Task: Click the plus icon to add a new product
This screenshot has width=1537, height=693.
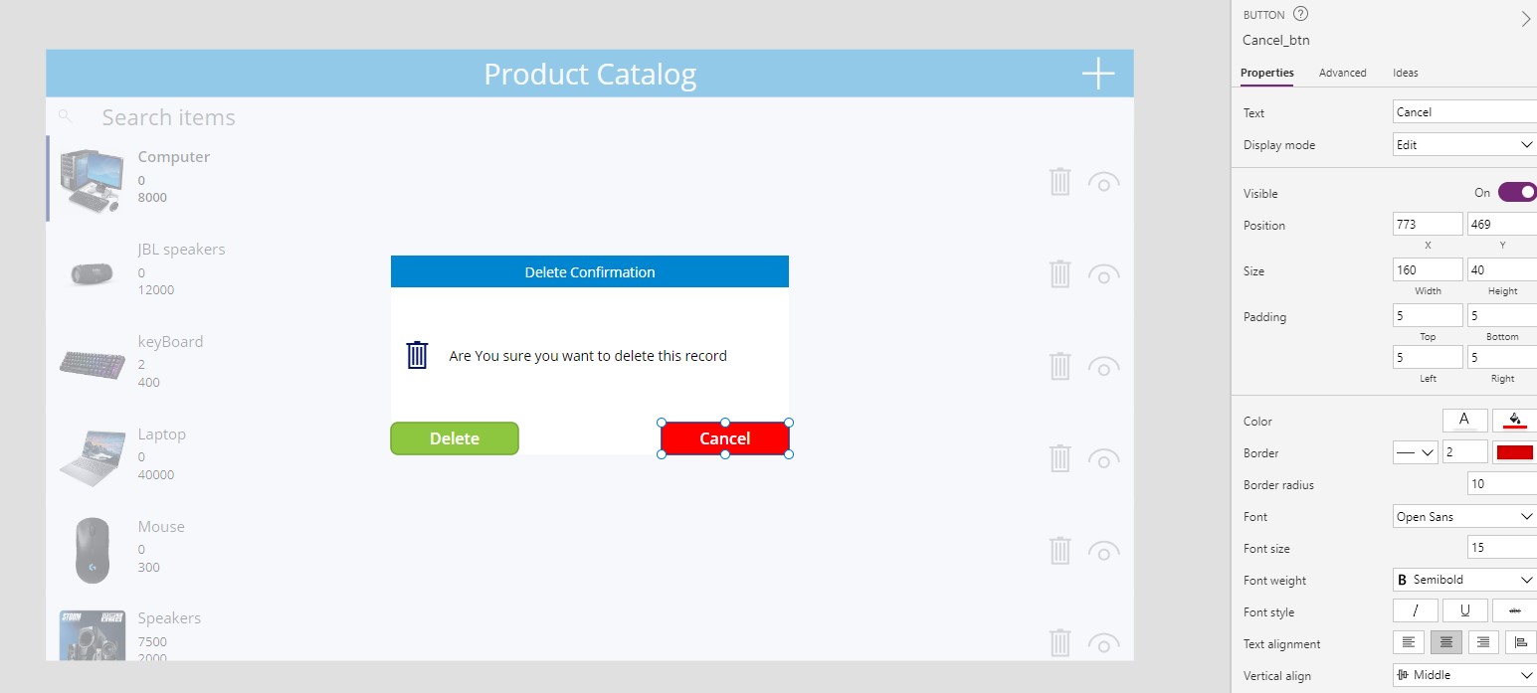Action: click(1097, 73)
